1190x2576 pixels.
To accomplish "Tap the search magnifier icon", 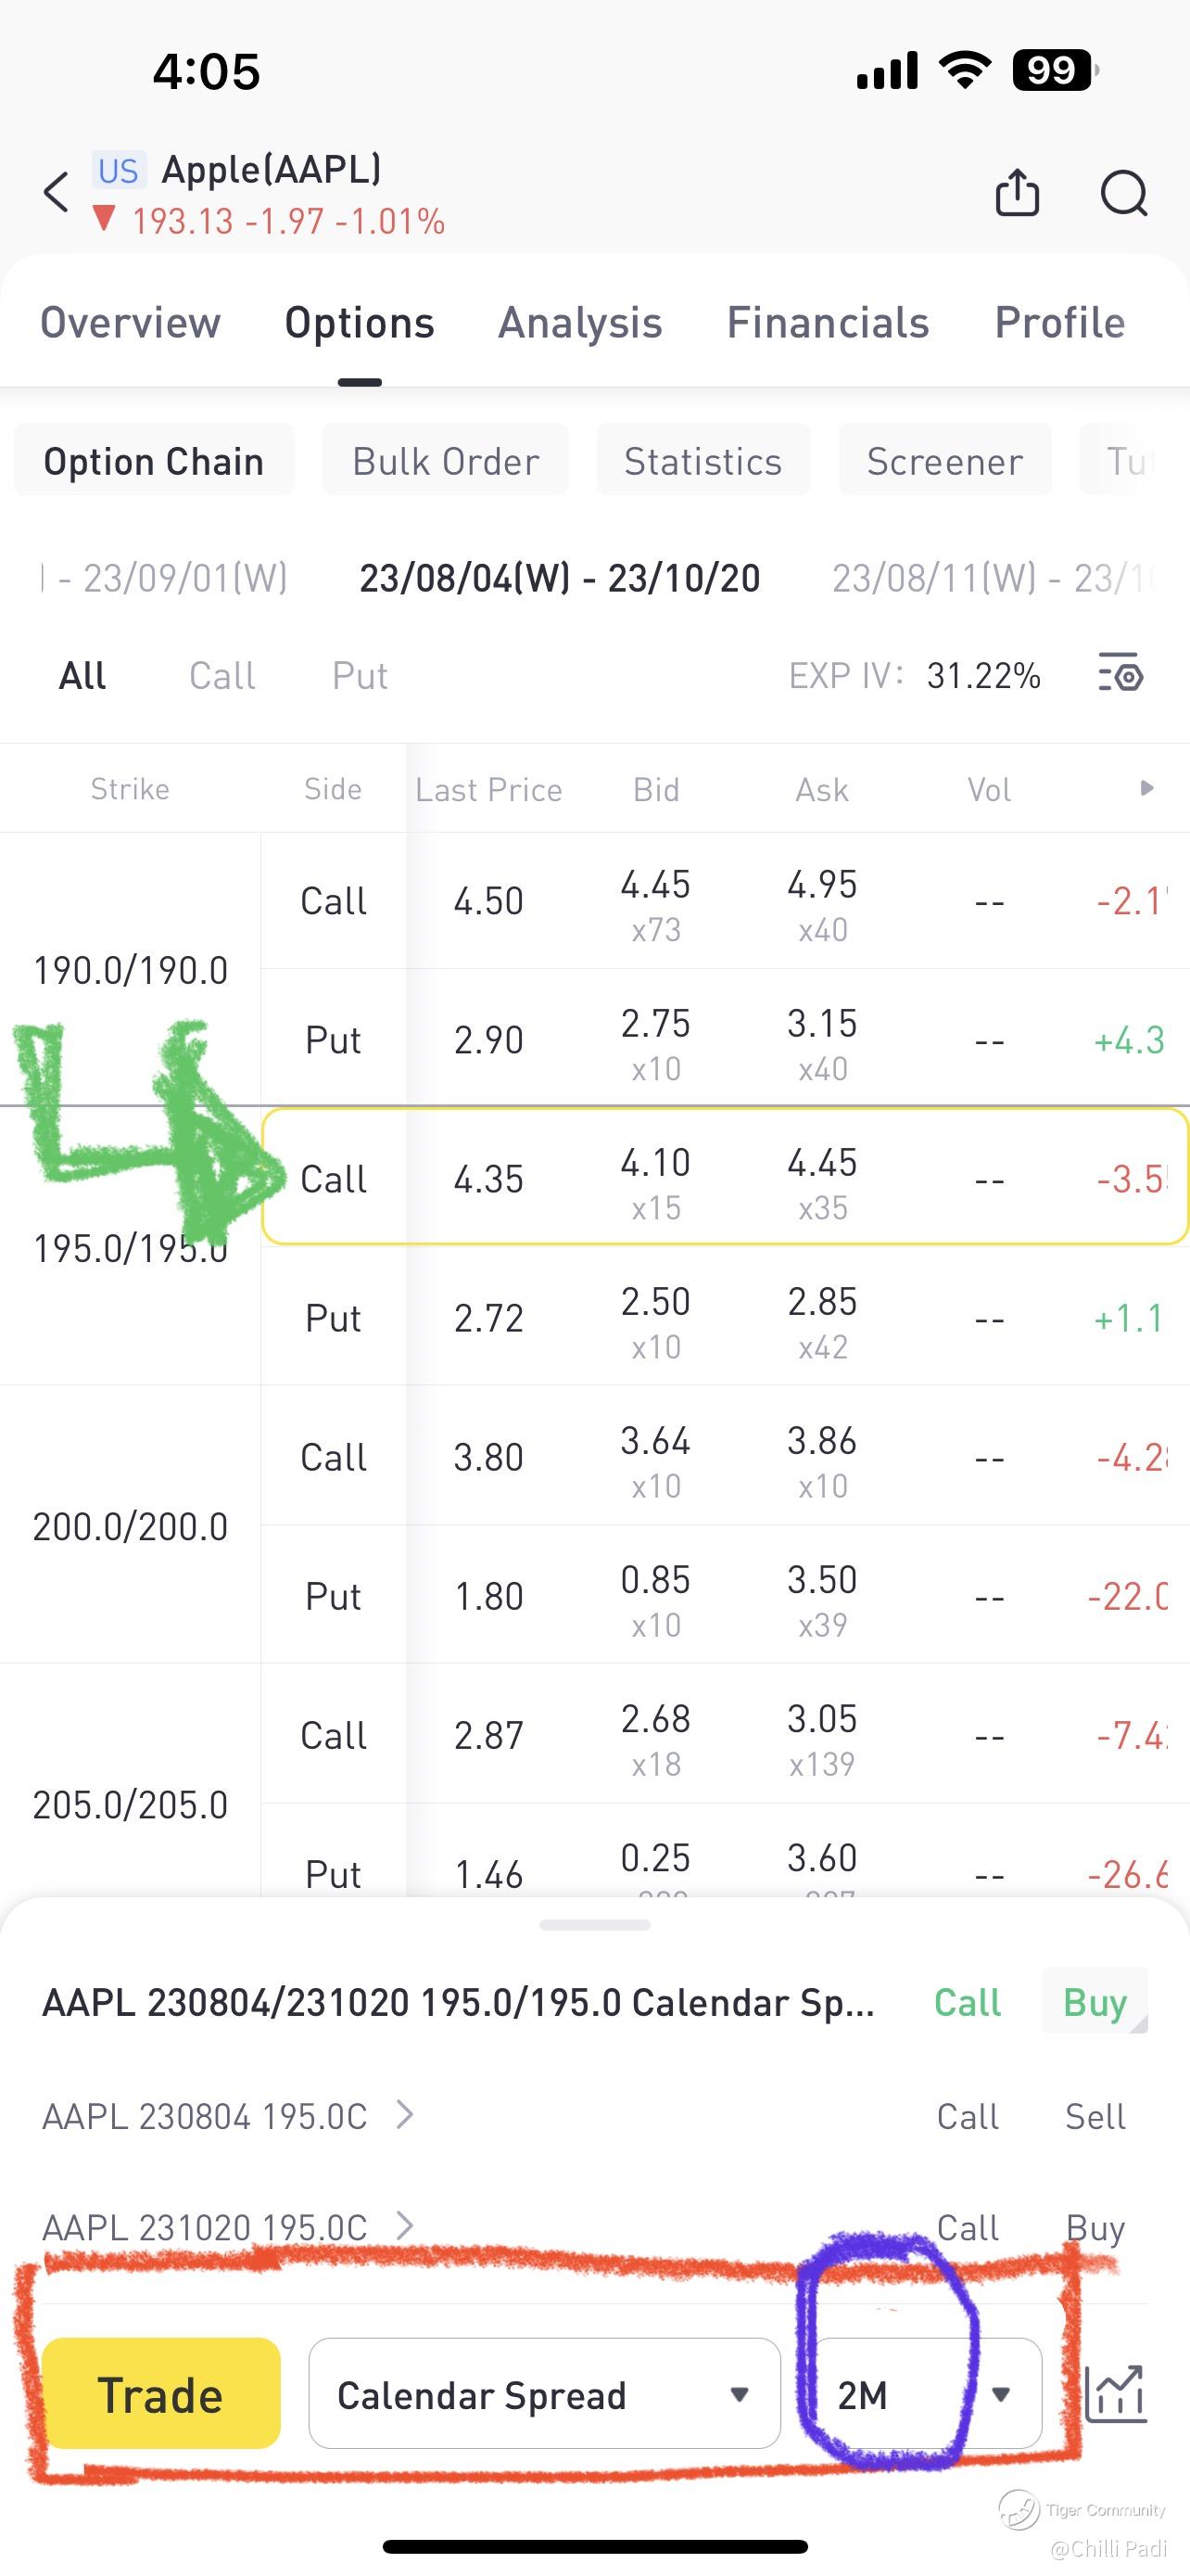I will [1123, 192].
